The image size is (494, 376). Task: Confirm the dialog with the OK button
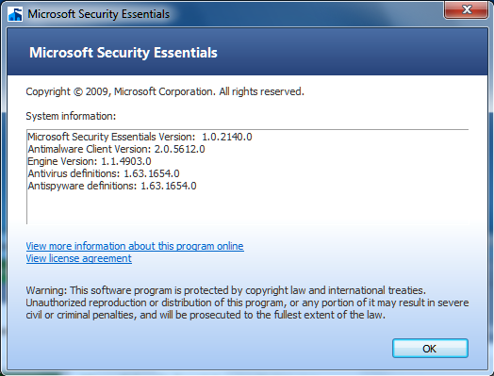tap(430, 349)
